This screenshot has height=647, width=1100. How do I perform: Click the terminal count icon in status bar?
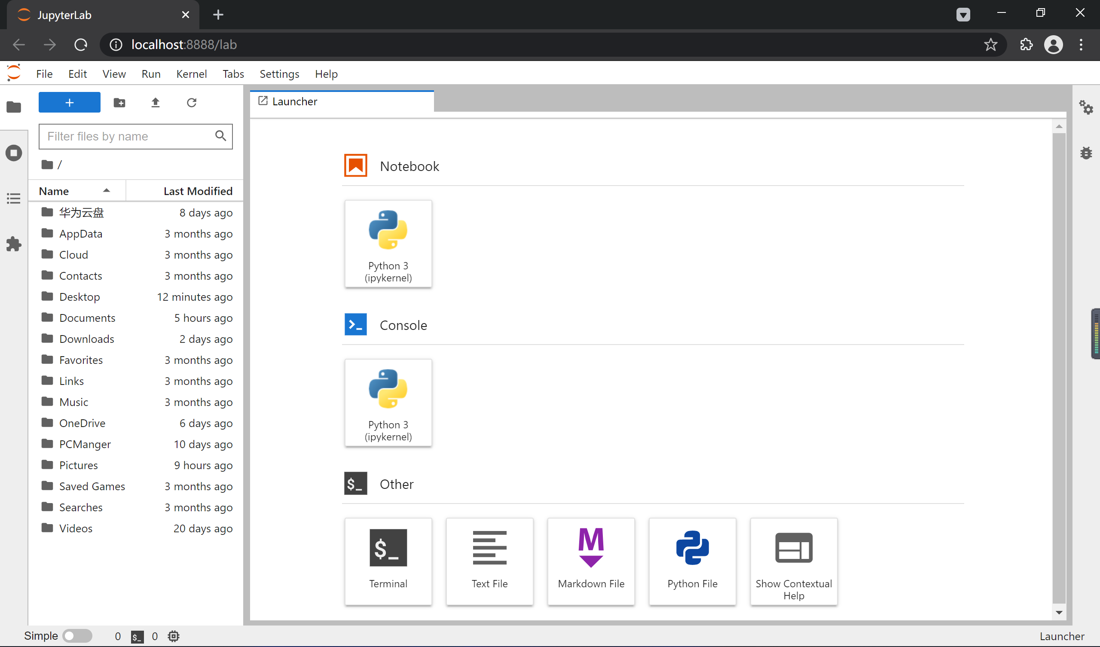tap(137, 637)
